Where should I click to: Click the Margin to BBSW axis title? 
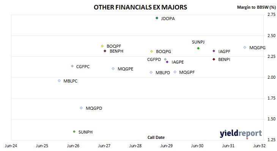tap(256, 7)
